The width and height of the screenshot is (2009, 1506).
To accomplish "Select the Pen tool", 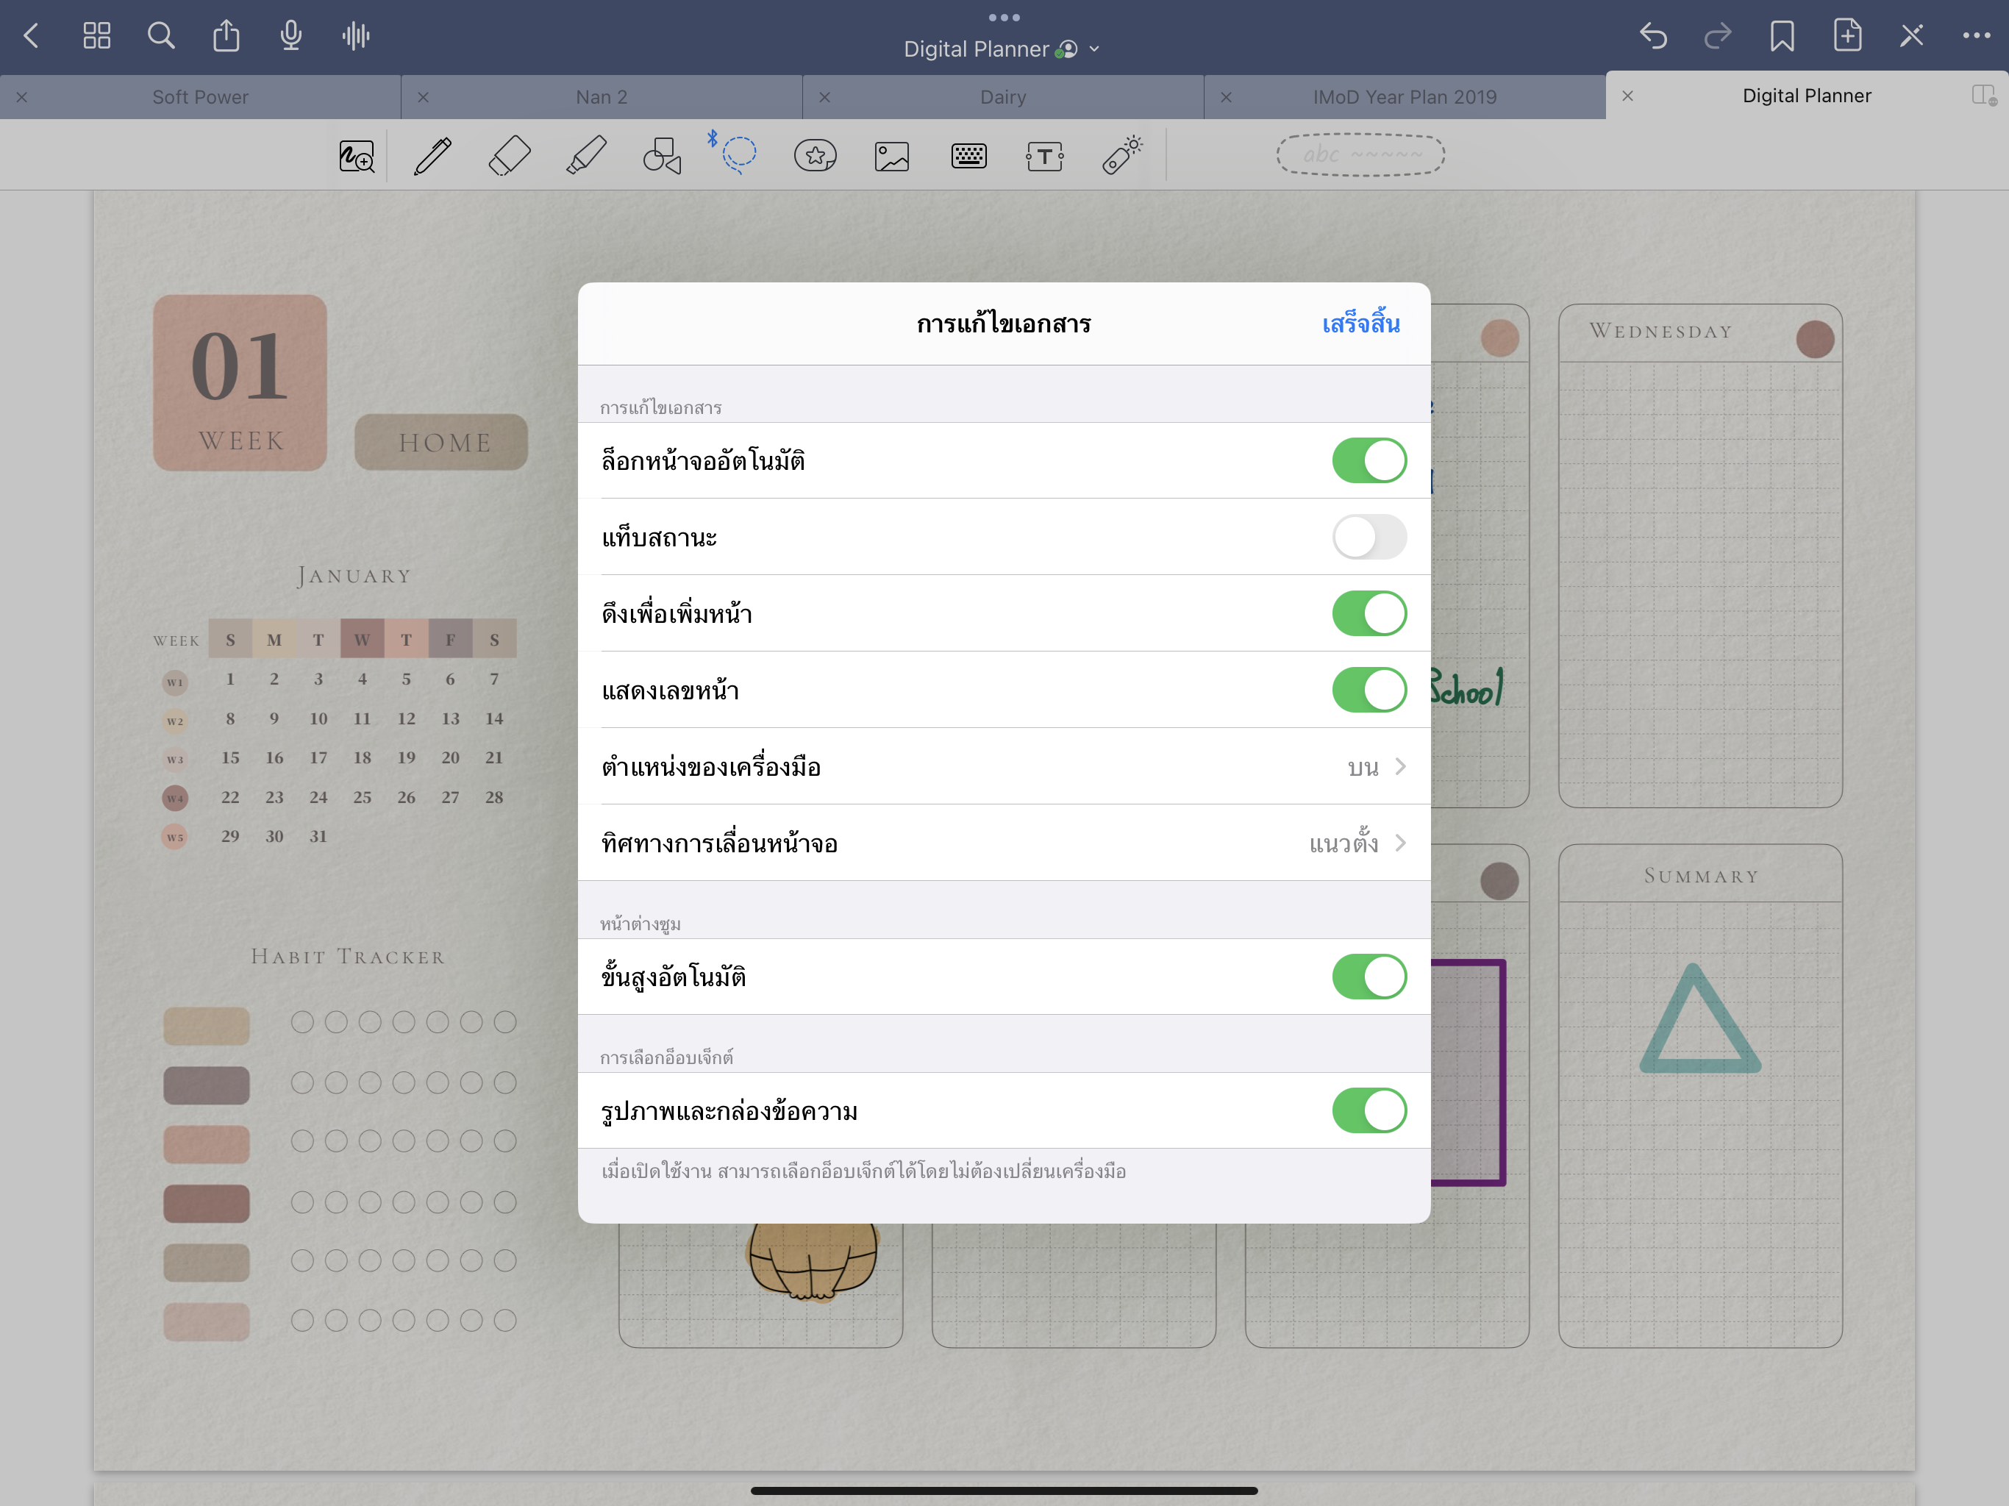I will [432, 156].
